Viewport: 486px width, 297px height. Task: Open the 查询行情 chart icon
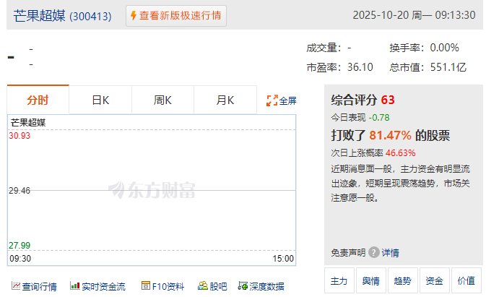16,286
